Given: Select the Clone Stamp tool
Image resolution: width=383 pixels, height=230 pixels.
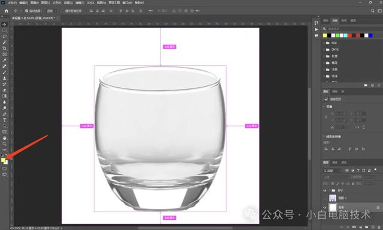Looking at the screenshot, I should [4, 78].
